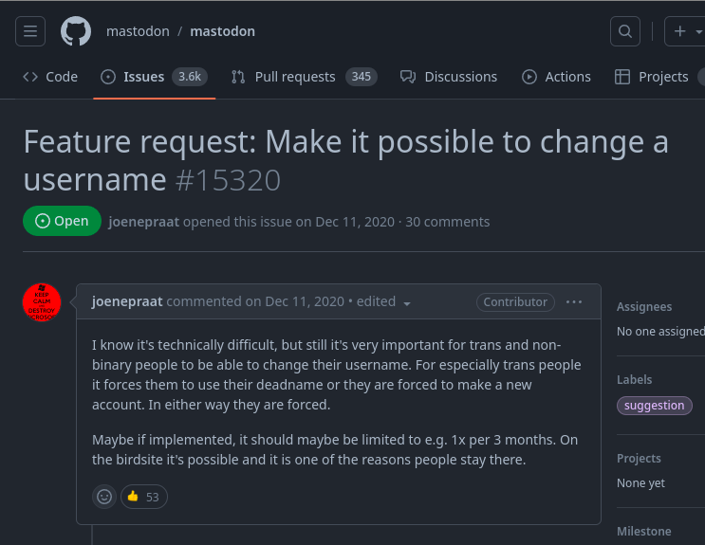Image resolution: width=705 pixels, height=545 pixels.
Task: Select the suggestion label
Action: point(655,406)
